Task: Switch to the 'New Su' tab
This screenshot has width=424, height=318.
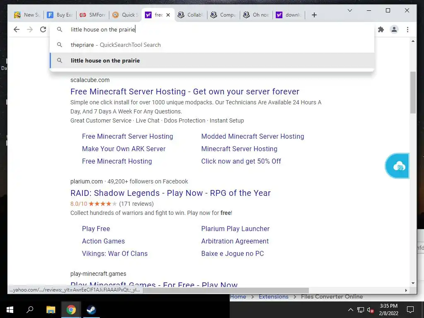Action: pyautogui.click(x=27, y=15)
